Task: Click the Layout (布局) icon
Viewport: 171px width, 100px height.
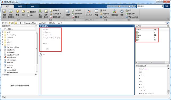Action: [96, 11]
